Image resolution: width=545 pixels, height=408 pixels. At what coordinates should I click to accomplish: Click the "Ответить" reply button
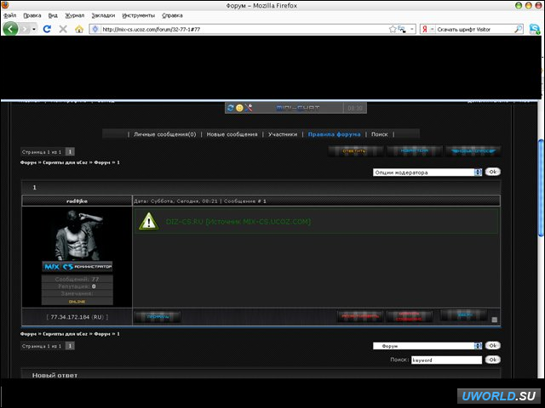(x=354, y=151)
